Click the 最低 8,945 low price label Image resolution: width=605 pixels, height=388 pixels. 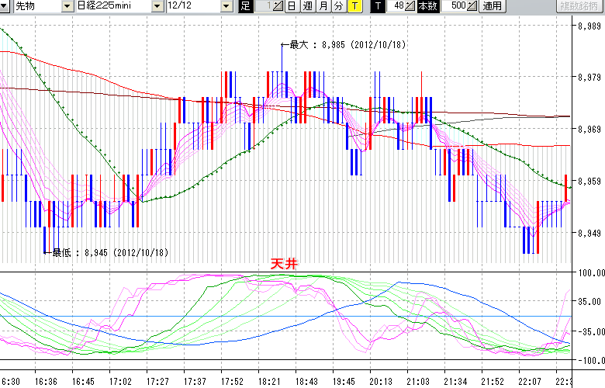pos(109,252)
